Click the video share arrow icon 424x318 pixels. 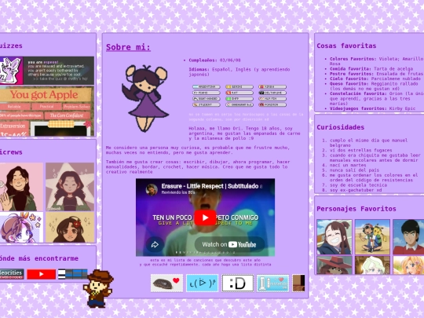[155, 245]
